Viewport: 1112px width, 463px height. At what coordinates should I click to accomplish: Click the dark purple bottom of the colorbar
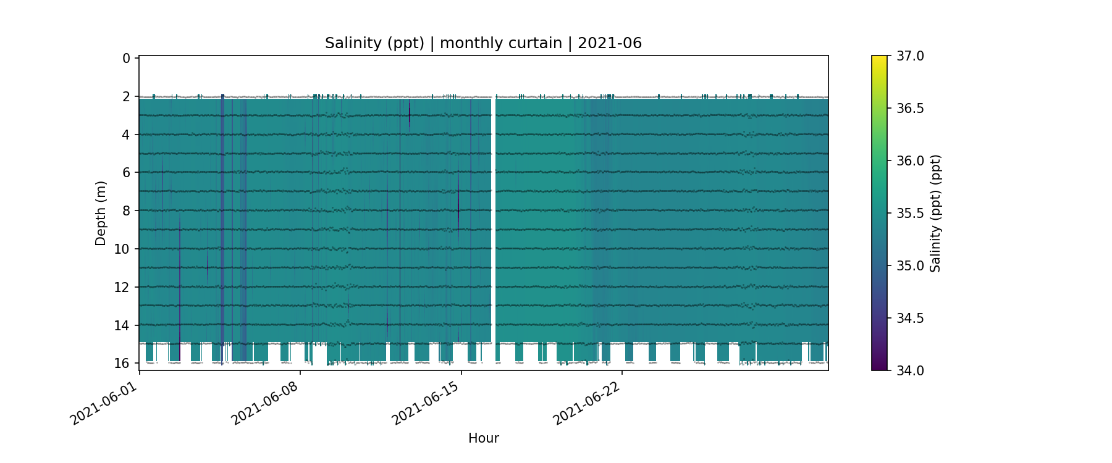[879, 367]
